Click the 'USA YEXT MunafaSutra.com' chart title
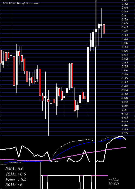The image size is (135, 189). pyautogui.click(x=21, y=3)
